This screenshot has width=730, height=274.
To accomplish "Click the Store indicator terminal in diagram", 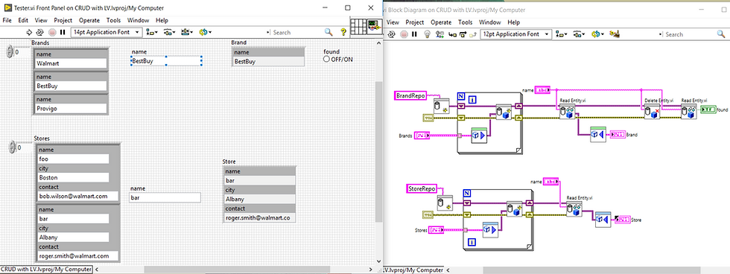I will coord(623,219).
